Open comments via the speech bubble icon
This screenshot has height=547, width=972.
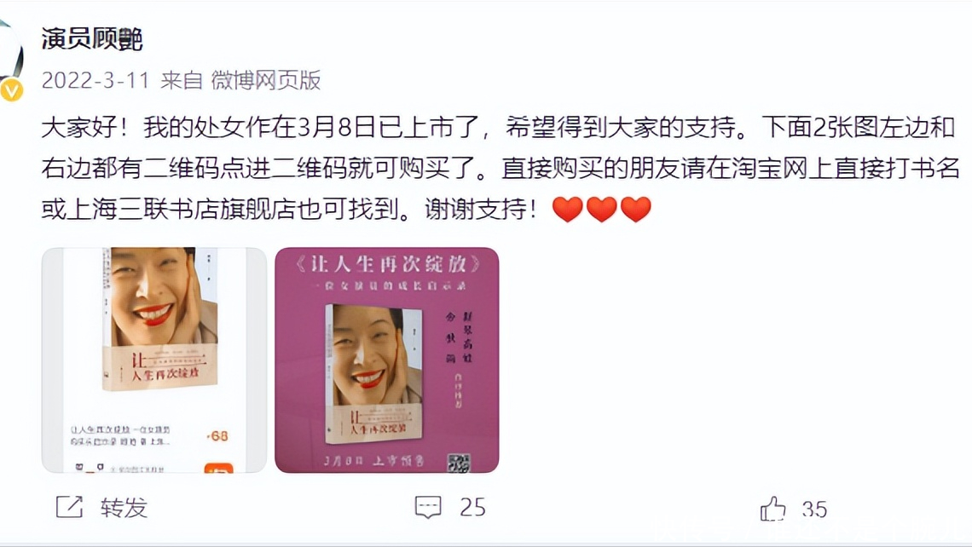(x=428, y=507)
